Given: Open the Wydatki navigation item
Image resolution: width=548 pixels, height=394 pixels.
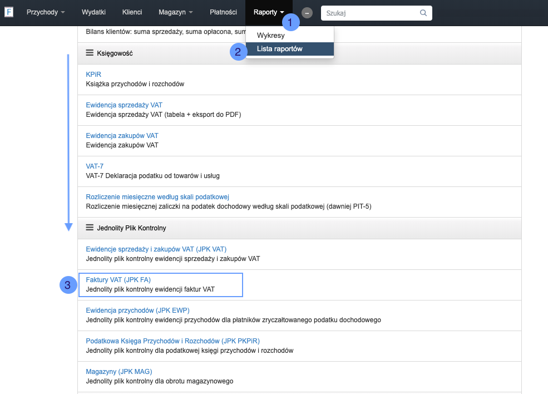Looking at the screenshot, I should 93,12.
